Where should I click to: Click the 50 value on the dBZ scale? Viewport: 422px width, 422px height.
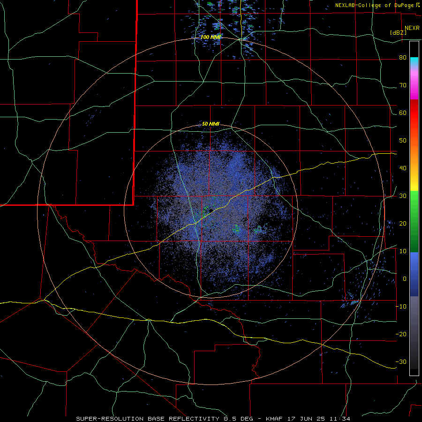[403, 141]
